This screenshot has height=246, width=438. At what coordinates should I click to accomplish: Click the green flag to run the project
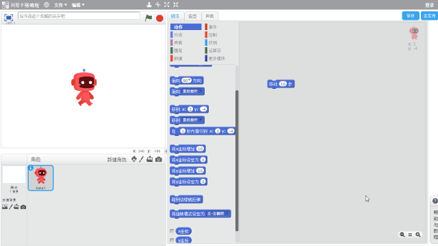[149, 18]
